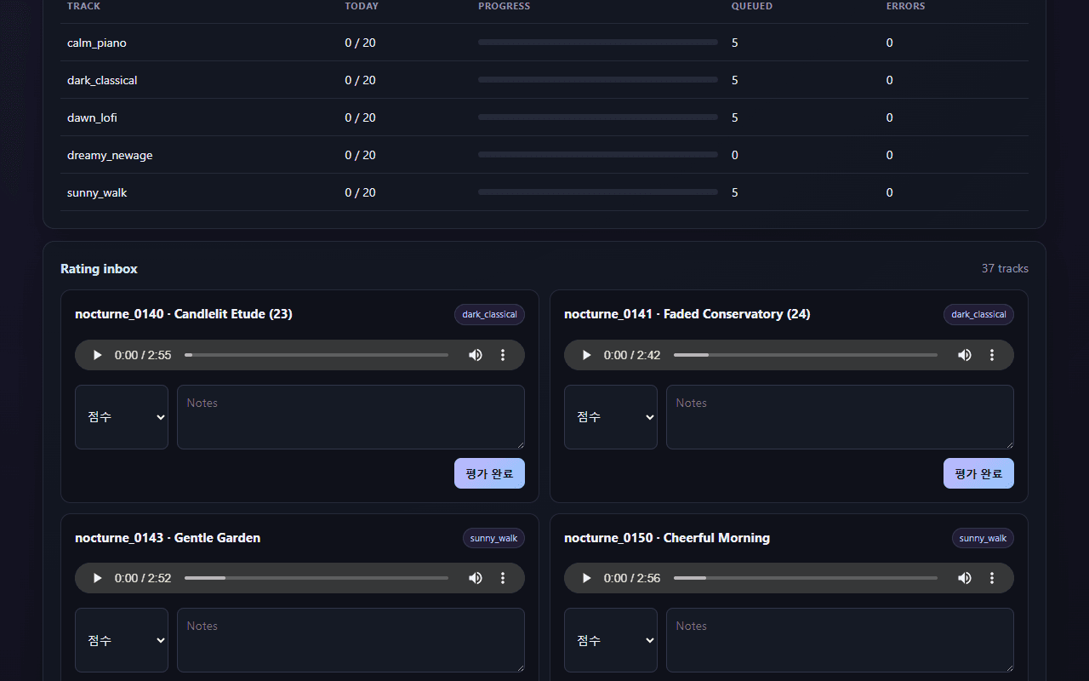
Task: Select the dark_classical name in the track table
Action: tap(102, 80)
